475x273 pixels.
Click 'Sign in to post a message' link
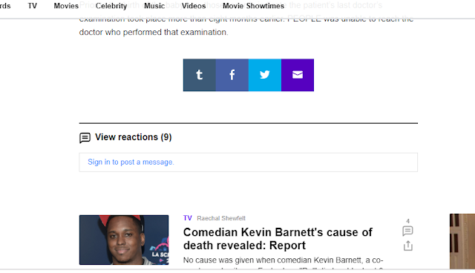pyautogui.click(x=131, y=162)
